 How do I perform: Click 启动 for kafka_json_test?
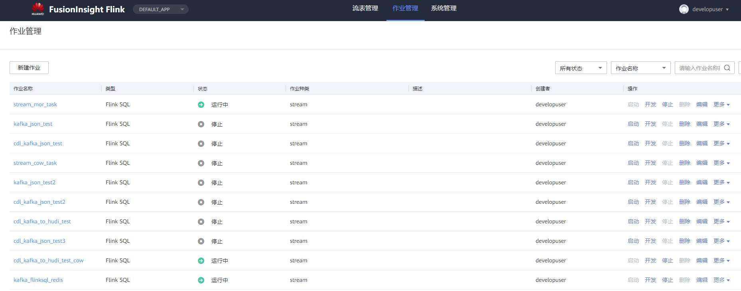coord(633,124)
